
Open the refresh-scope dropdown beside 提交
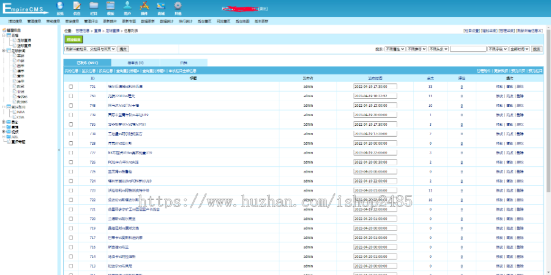point(91,49)
